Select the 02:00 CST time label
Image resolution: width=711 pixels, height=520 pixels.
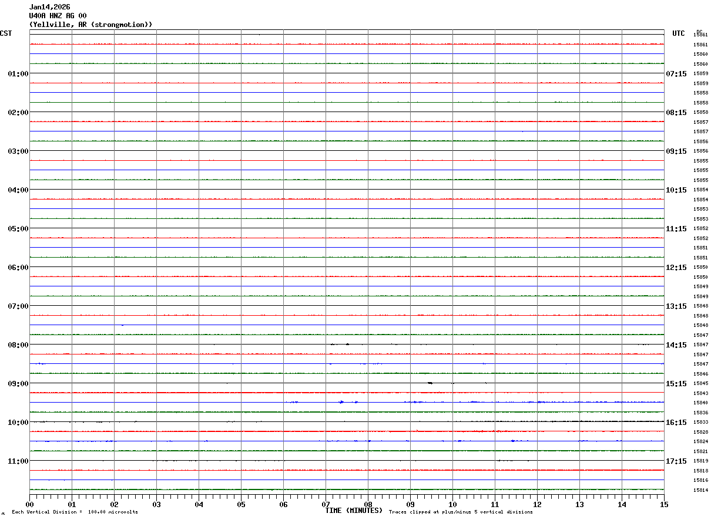click(x=18, y=112)
